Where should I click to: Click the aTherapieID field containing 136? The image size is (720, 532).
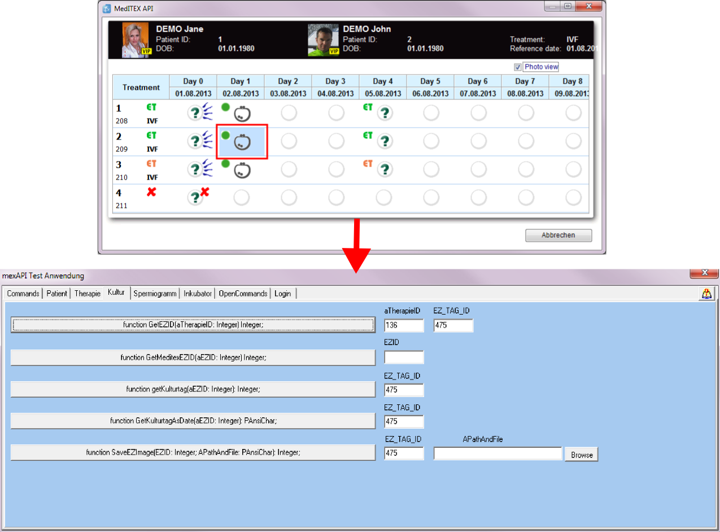(x=404, y=325)
